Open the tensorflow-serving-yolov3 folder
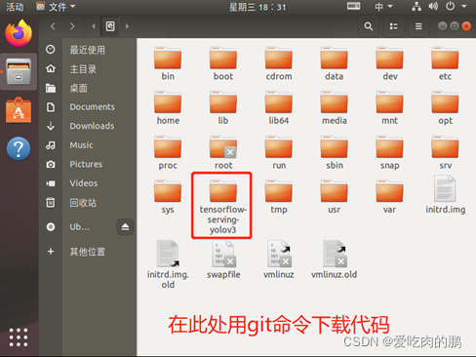The height and width of the screenshot is (357, 476). (x=223, y=206)
